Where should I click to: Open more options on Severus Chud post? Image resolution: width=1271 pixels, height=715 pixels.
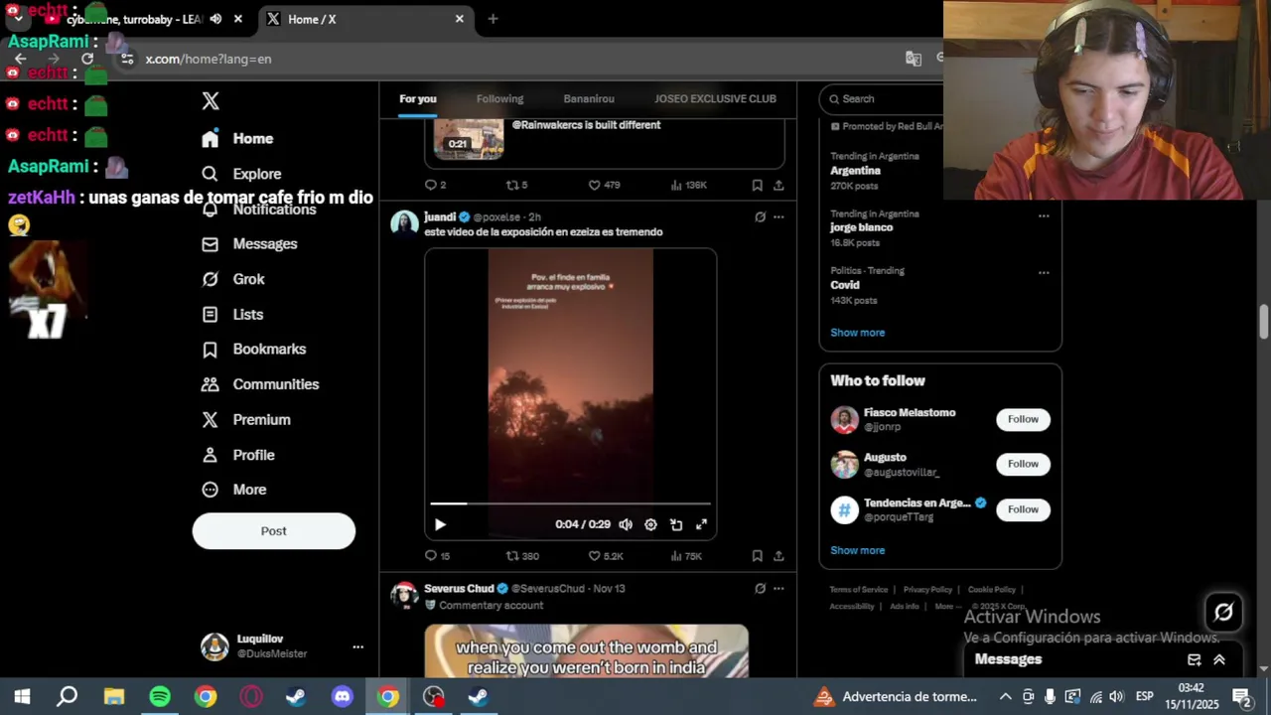[x=778, y=588]
